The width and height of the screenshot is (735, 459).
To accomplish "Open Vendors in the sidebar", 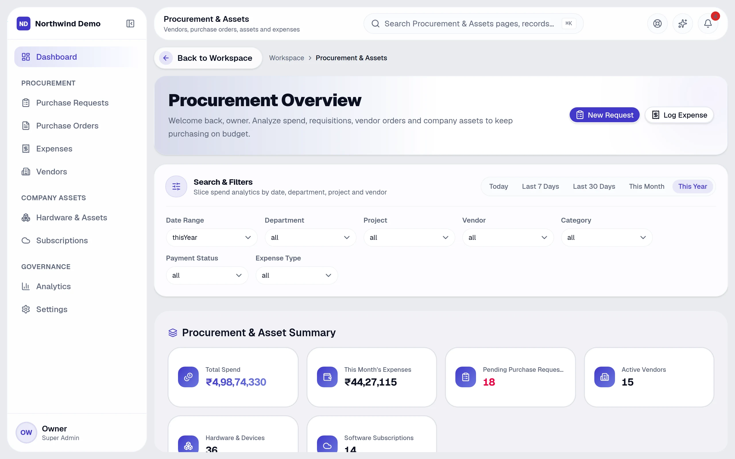I will point(77,172).
